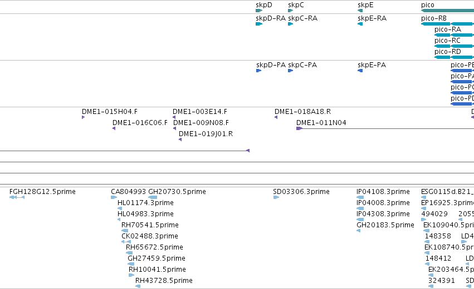Select the DME1-015H04.F marker arrow
The image size is (474, 289).
point(83,117)
